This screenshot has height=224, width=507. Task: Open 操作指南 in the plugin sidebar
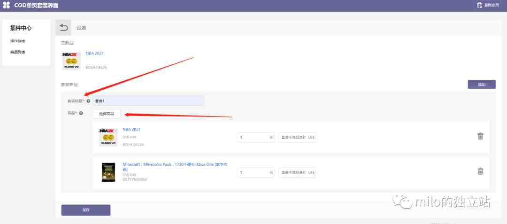[18, 41]
